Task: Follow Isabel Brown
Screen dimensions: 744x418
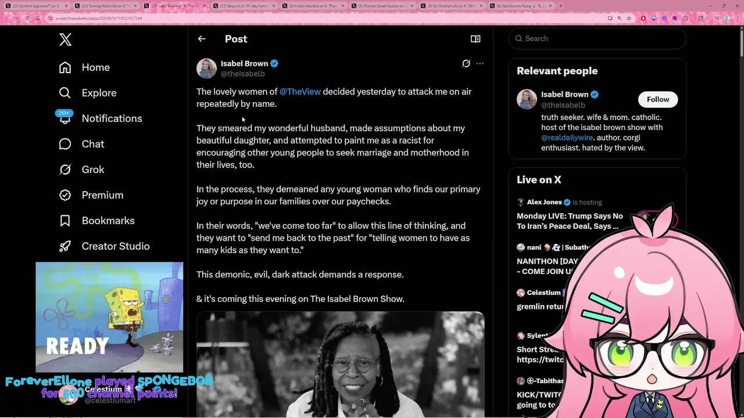Action: coord(658,99)
